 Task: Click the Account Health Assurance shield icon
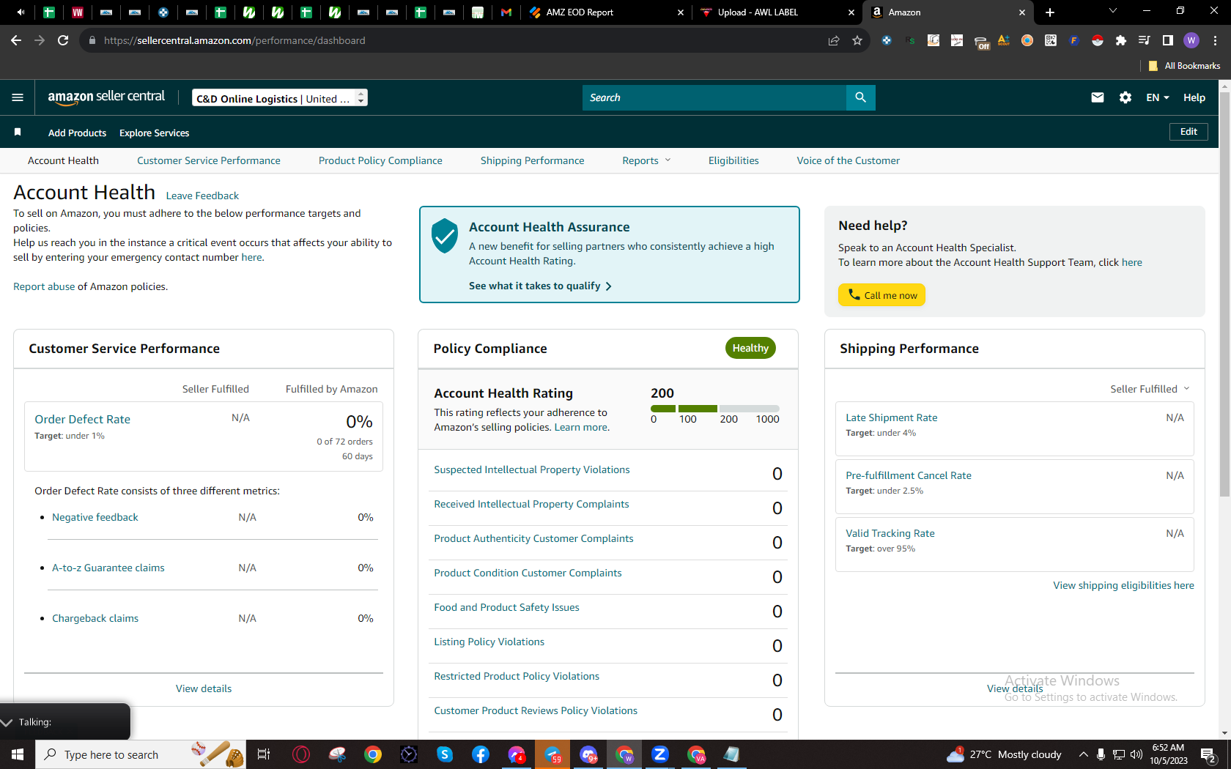[445, 236]
